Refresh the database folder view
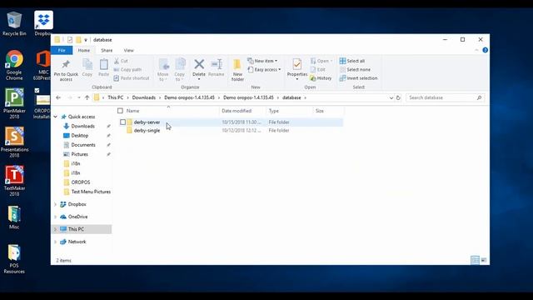 (x=398, y=97)
